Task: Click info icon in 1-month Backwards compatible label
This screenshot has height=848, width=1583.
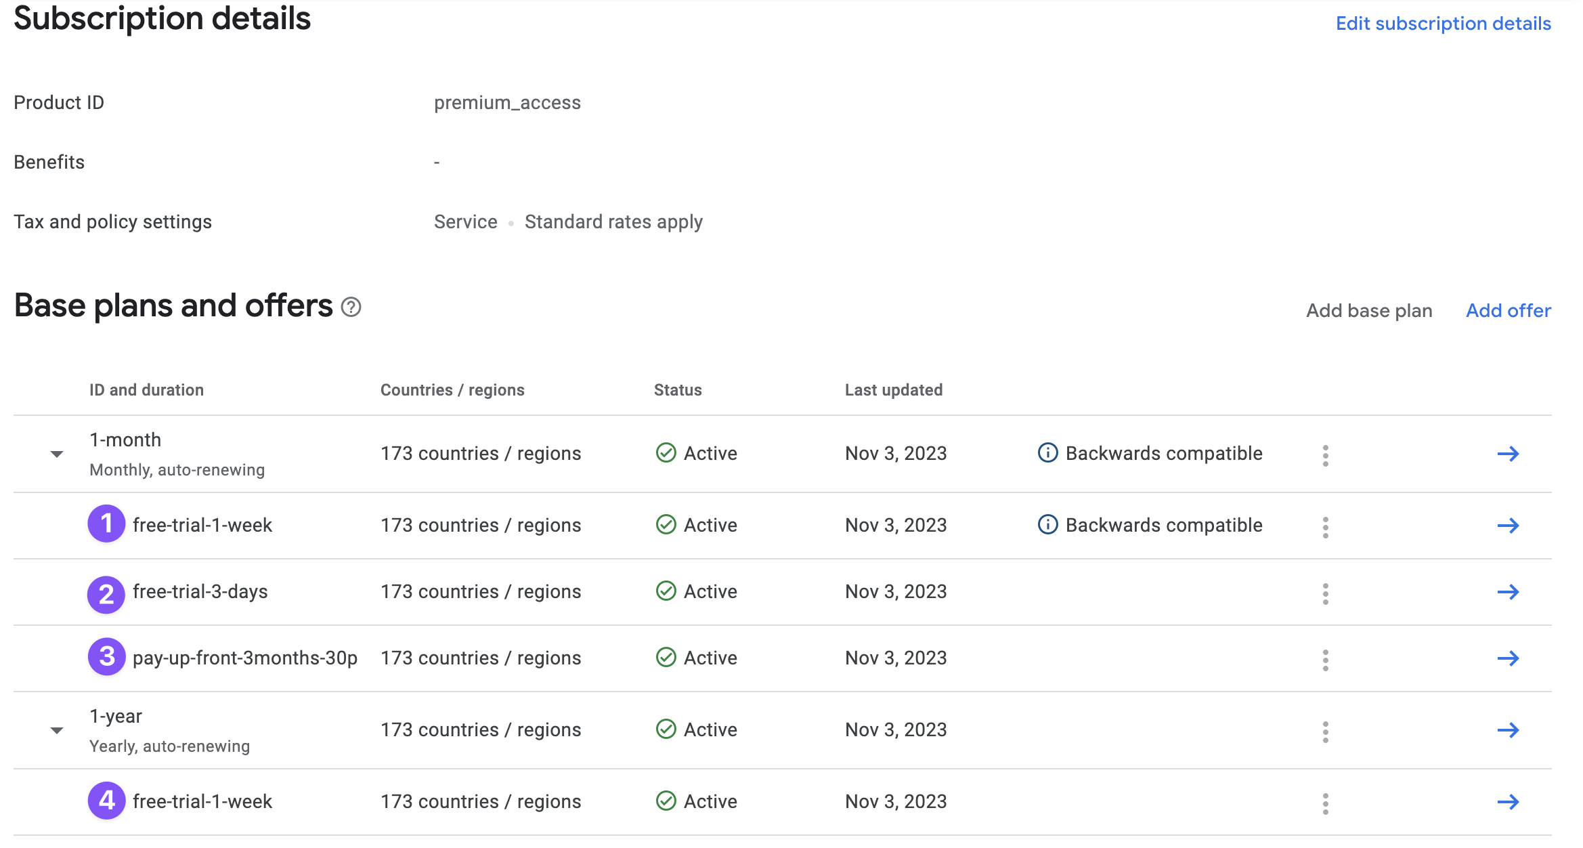Action: [x=1047, y=453]
